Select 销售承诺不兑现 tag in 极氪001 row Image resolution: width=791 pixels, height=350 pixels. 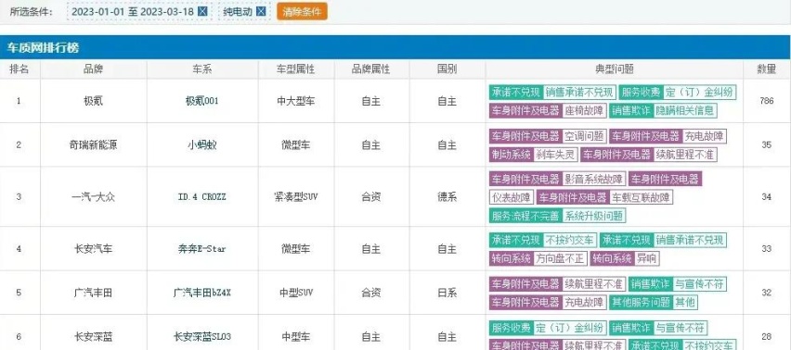pos(579,93)
